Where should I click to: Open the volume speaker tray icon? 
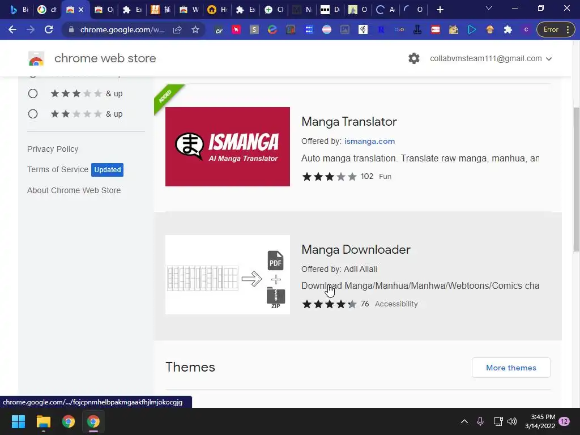pos(512,421)
